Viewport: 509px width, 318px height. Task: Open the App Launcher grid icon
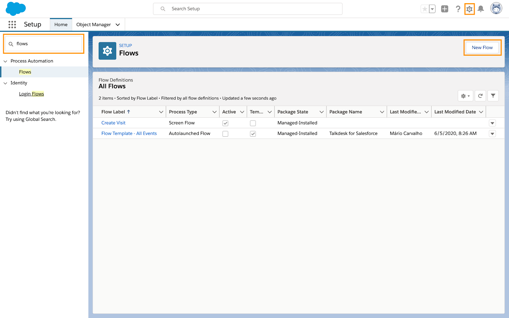12,24
